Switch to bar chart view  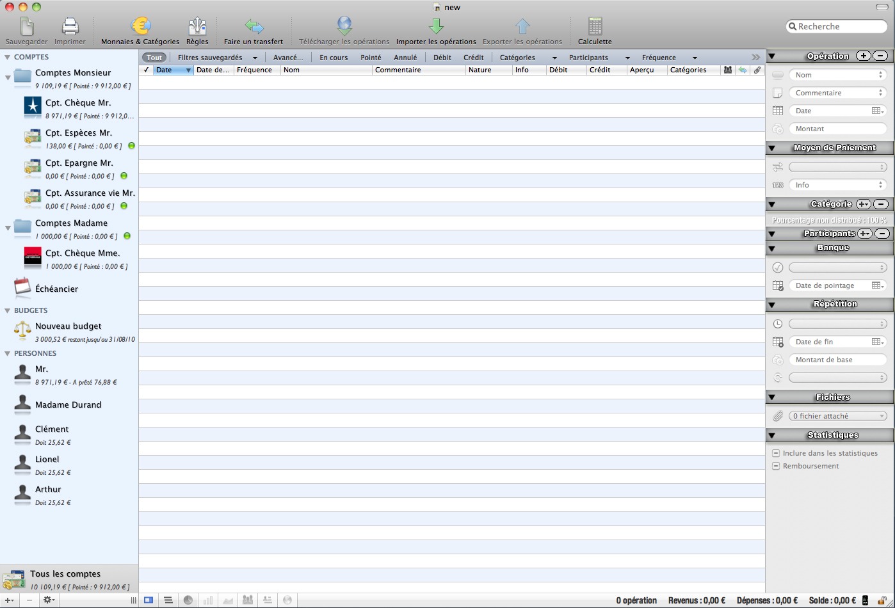[208, 600]
